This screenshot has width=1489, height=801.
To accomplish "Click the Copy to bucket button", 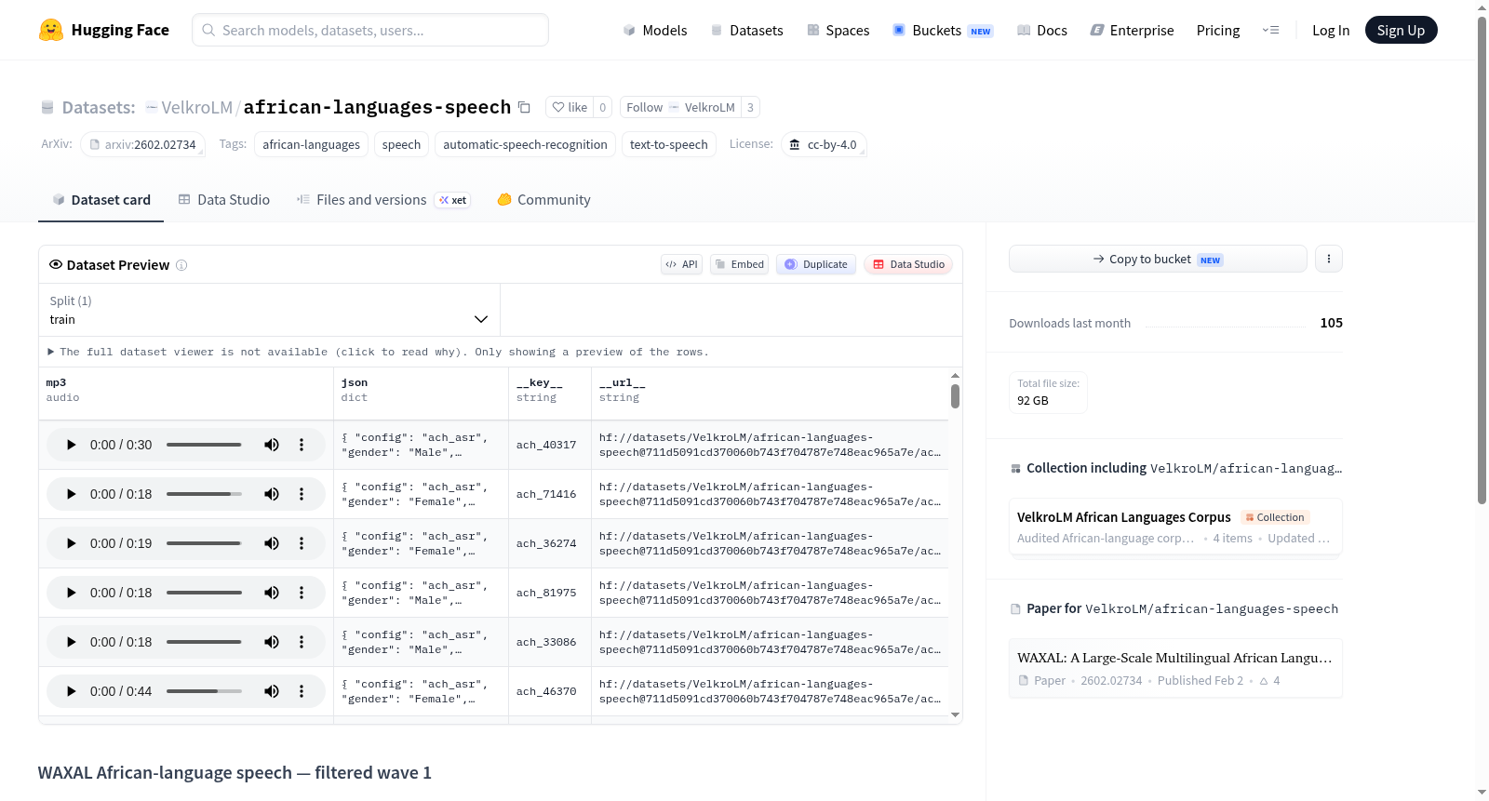I will (1158, 259).
